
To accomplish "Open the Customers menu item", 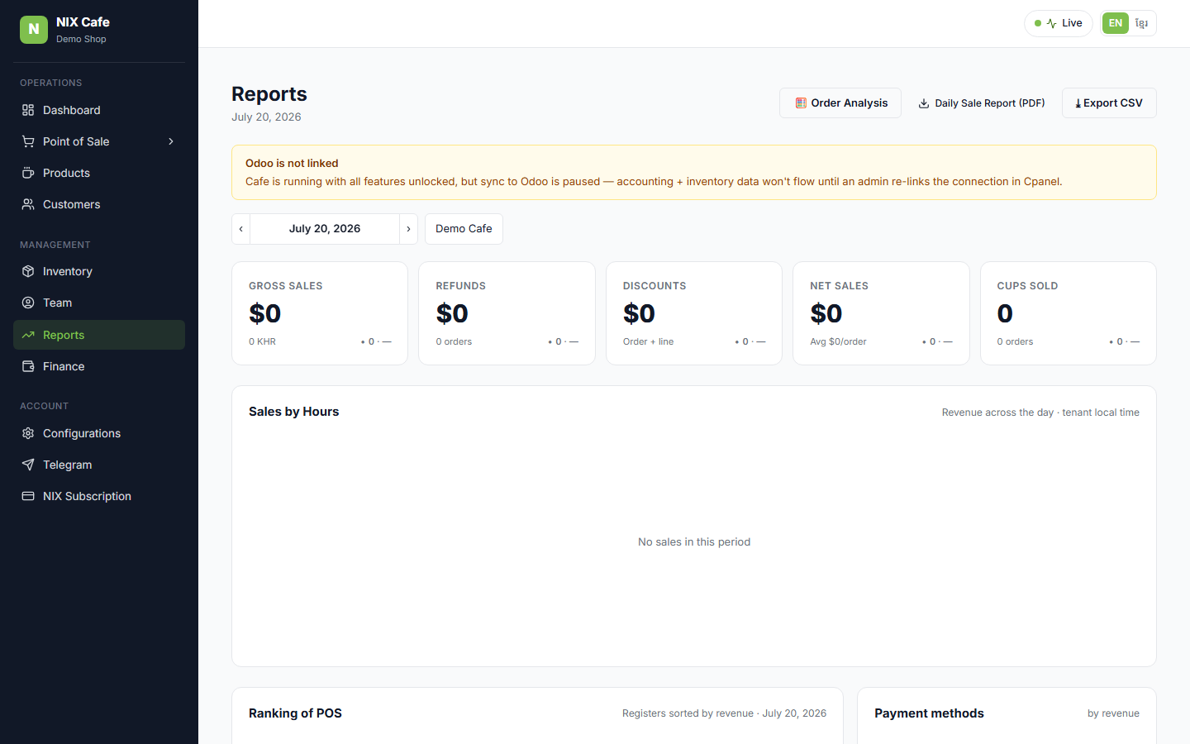I will 99,204.
